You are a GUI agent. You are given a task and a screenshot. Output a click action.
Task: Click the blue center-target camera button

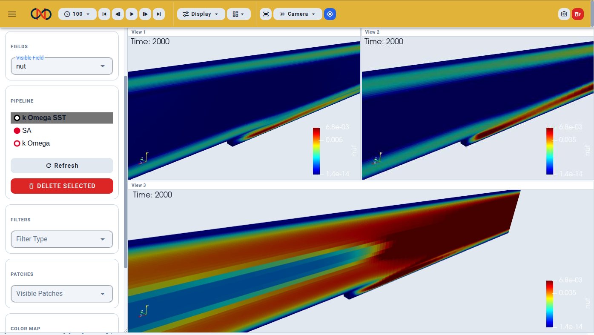tap(330, 14)
